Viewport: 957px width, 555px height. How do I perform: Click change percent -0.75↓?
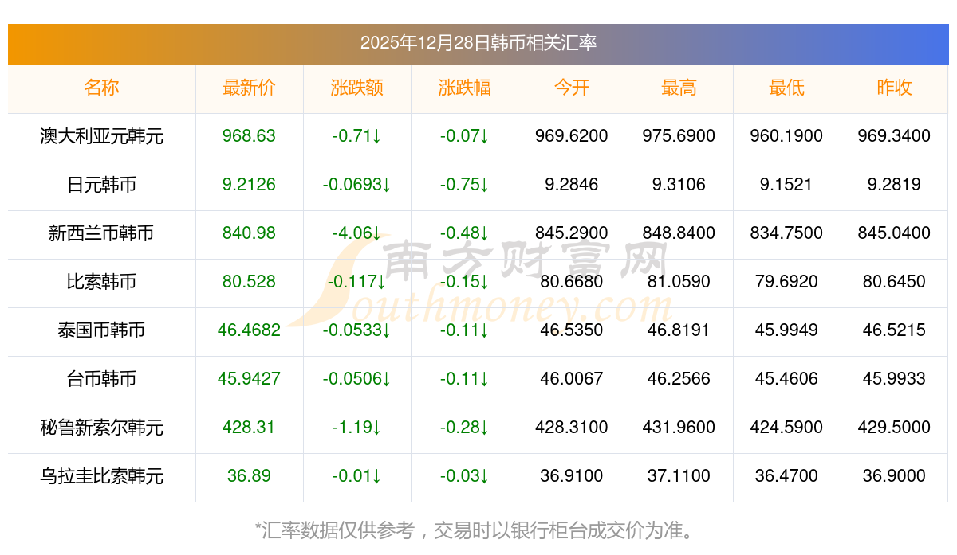464,185
